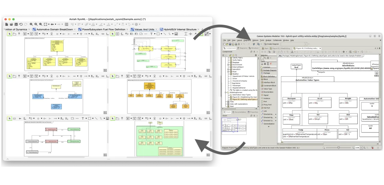Viewport: 384px width, 185px height.
Task: Switch to Automotive Domain BreakDown tab
Action: click(55, 29)
